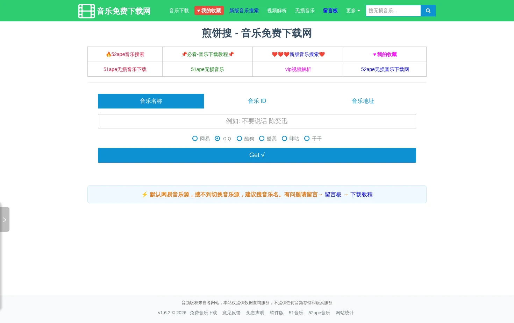This screenshot has width=514, height=323.
Task: Select the 千千 music source
Action: click(x=307, y=139)
